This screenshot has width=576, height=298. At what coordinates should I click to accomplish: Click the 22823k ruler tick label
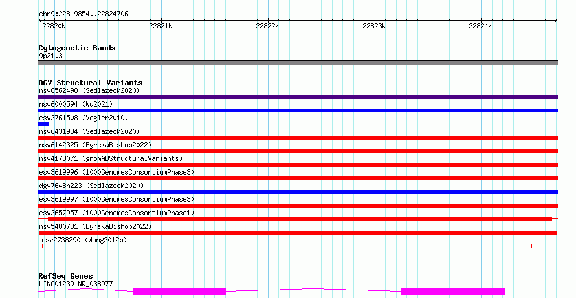point(374,26)
